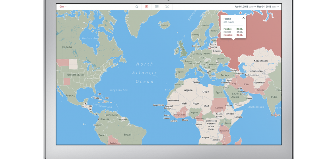This screenshot has width=334, height=159.
Task: Open the Gin query dropdown
Action: tap(62, 7)
